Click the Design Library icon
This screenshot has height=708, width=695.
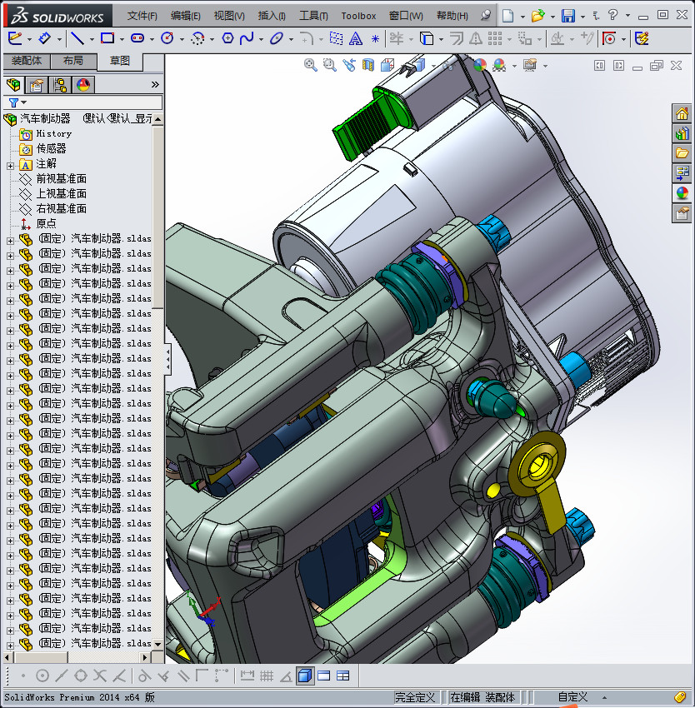(x=682, y=133)
